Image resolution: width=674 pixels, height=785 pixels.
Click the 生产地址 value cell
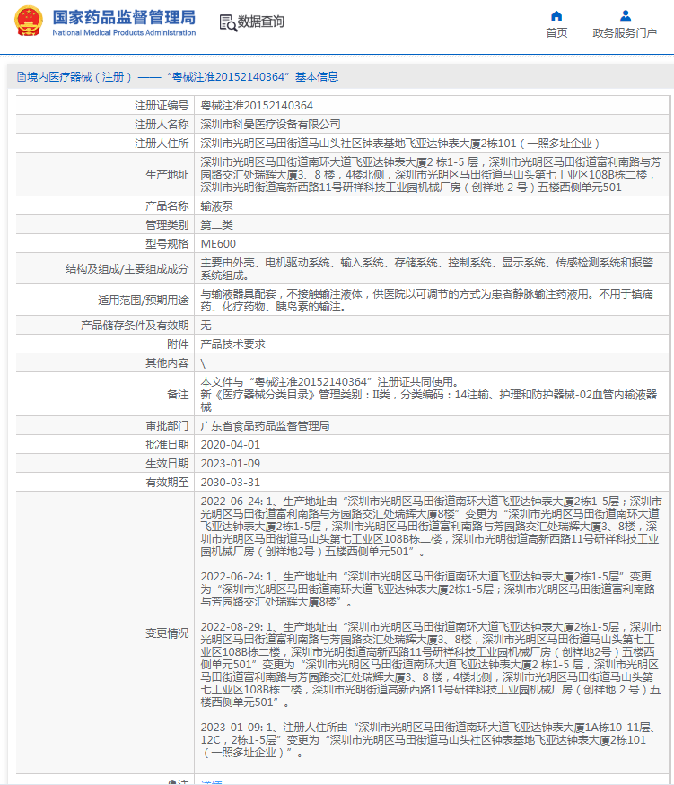[431, 175]
